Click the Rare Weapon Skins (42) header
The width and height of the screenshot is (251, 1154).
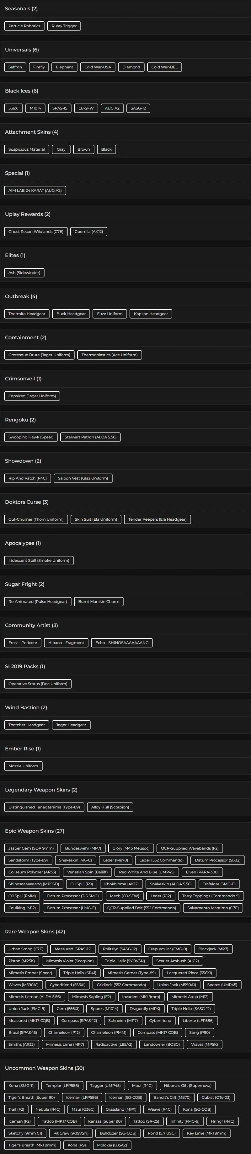click(35, 932)
